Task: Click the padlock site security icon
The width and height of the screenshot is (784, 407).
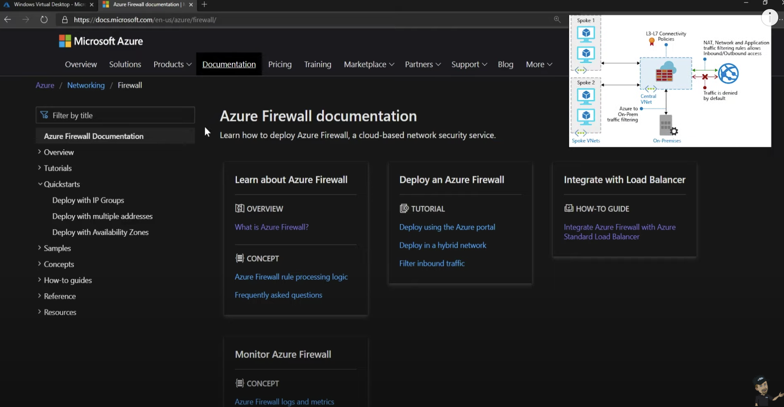Action: (x=65, y=19)
